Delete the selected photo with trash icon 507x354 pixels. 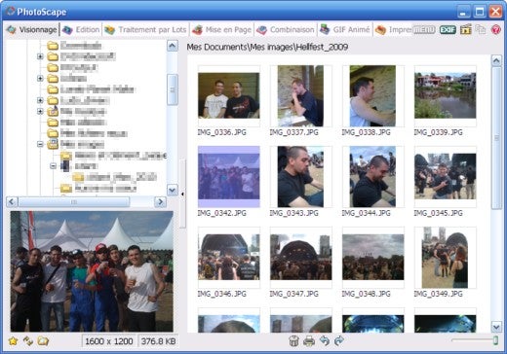click(293, 341)
